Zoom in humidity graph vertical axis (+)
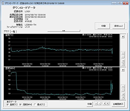 tap(123, 86)
